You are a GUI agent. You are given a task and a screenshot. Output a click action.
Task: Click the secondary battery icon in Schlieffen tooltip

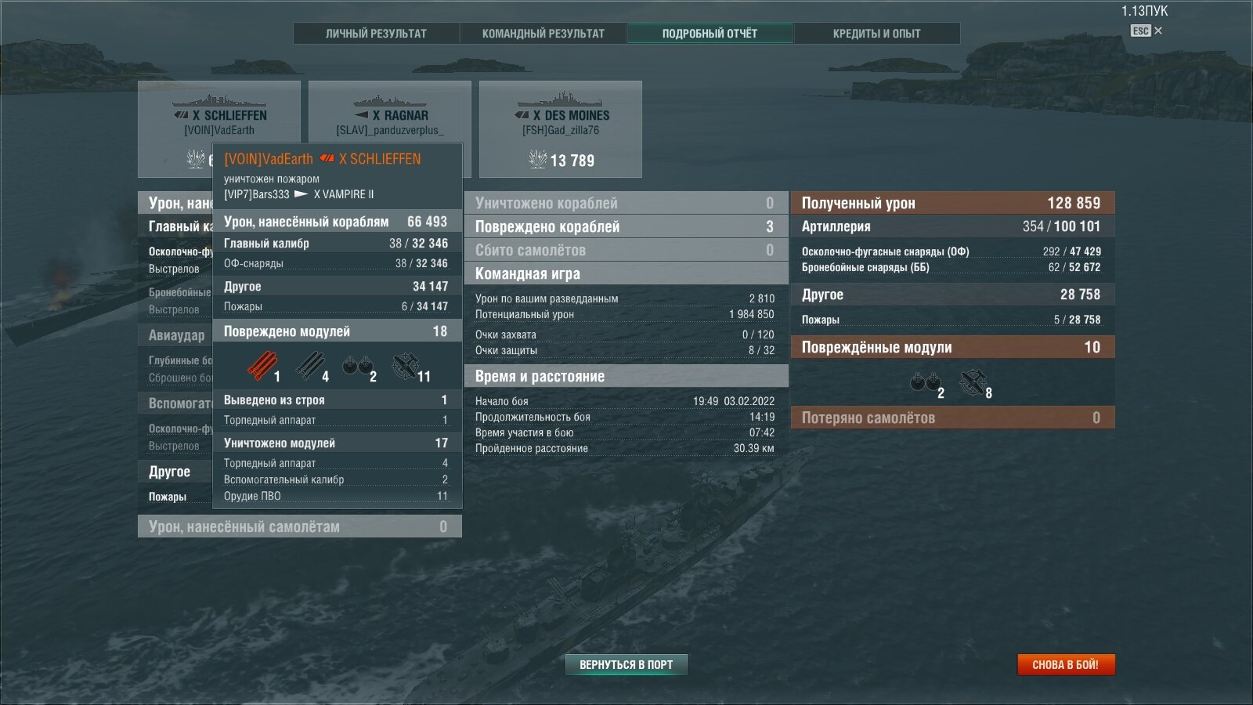[x=356, y=366]
